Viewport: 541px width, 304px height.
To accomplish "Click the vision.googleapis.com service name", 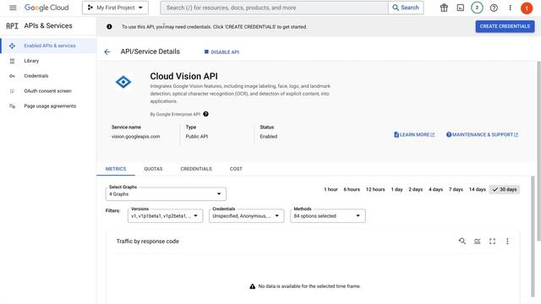I will coord(135,137).
